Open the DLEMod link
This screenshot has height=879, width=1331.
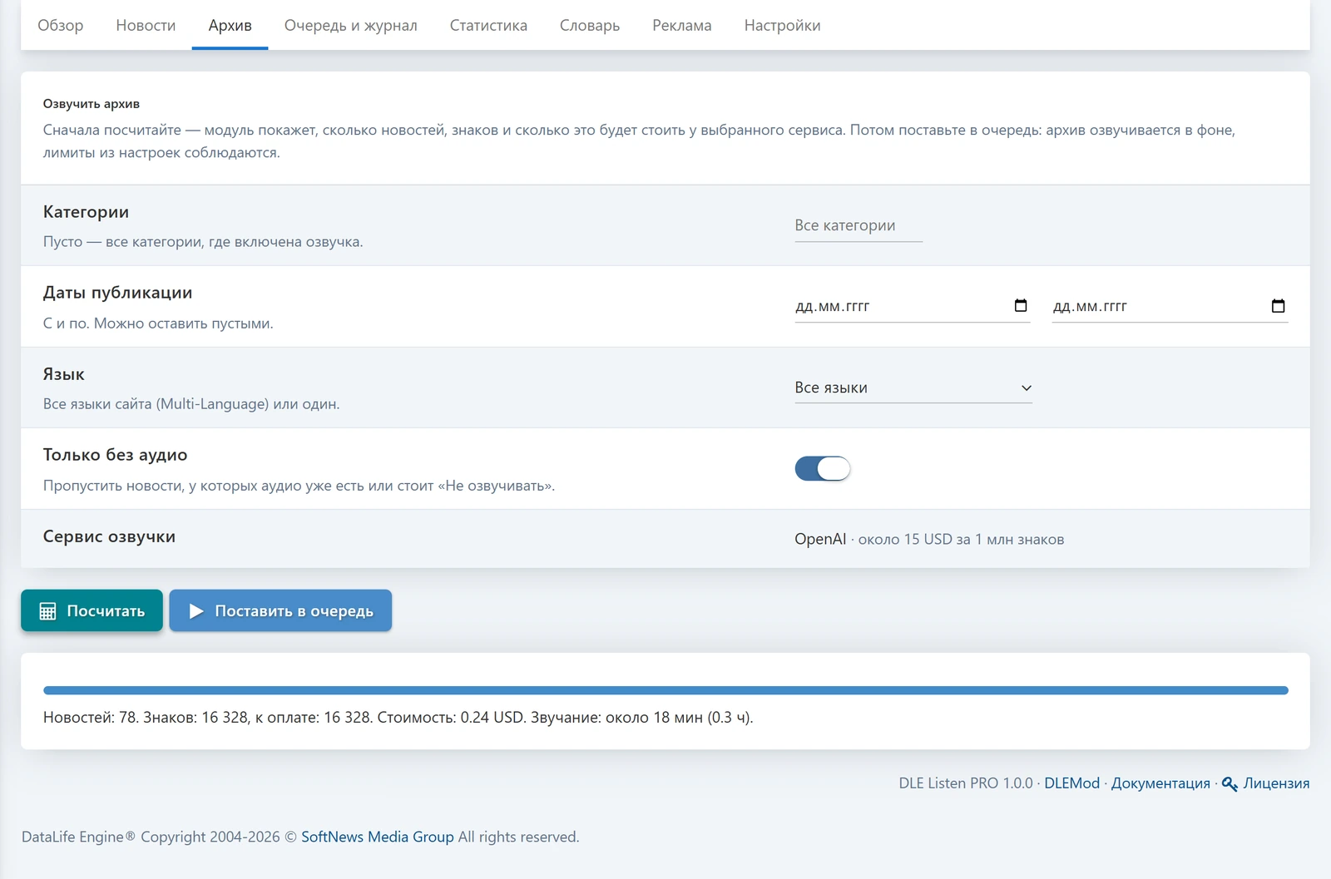1071,783
